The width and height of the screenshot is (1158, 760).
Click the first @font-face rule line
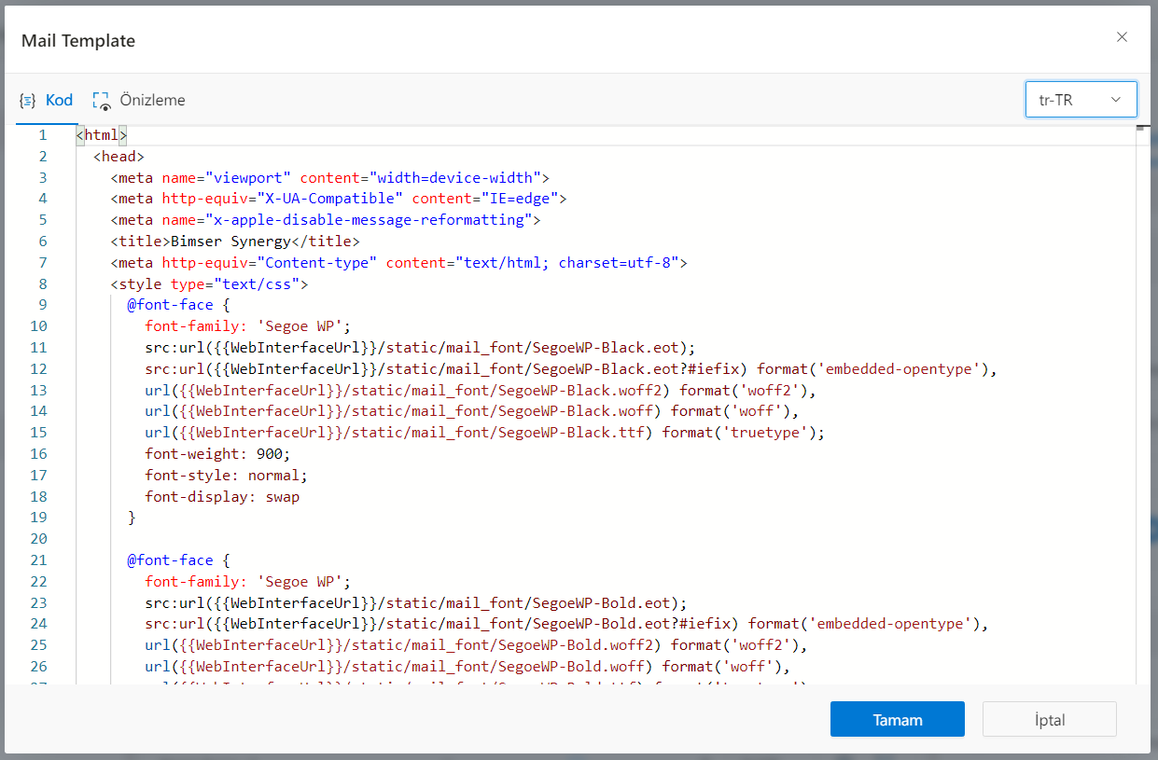point(177,305)
